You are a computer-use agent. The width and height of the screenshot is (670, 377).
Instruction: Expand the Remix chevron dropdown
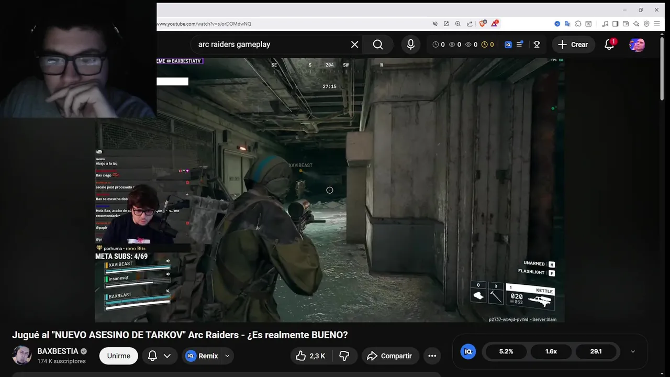tap(227, 356)
